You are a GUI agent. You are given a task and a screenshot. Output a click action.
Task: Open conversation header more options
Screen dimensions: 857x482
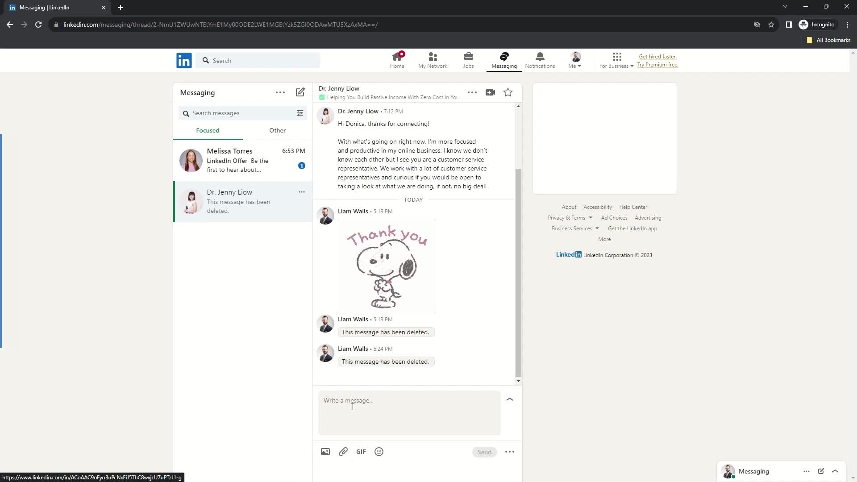point(472,92)
